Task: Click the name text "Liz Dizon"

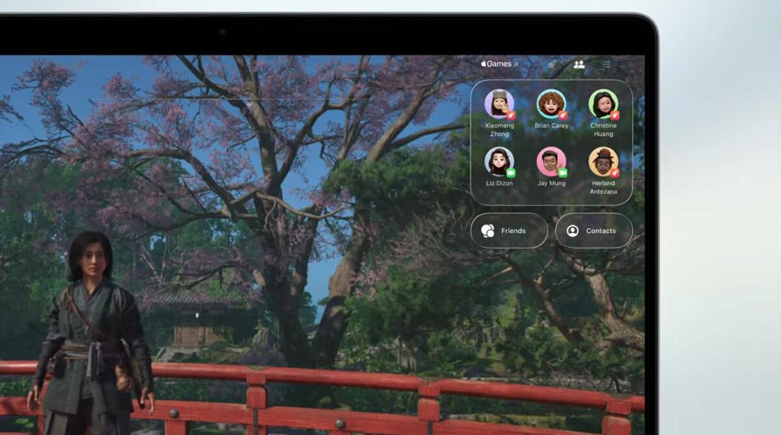Action: coord(499,184)
